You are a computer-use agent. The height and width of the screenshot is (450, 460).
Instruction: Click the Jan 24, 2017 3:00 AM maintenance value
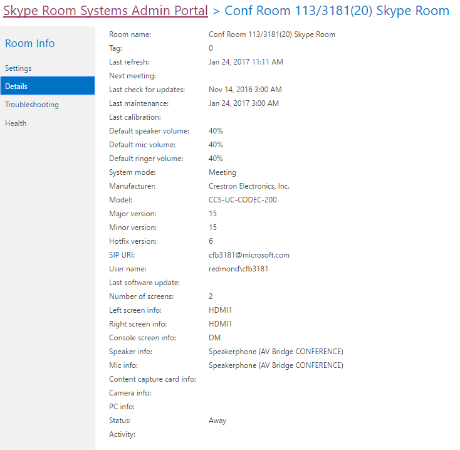coord(244,103)
